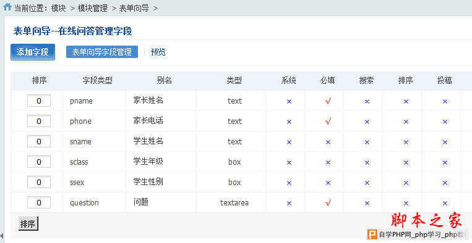Screen dimensions: 472x243
Task: Click the 字段类型 column header
Action: click(98, 80)
